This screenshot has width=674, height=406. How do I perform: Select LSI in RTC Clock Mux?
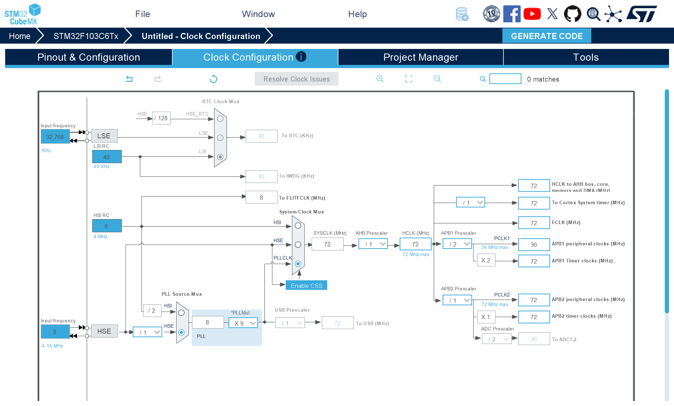[220, 156]
